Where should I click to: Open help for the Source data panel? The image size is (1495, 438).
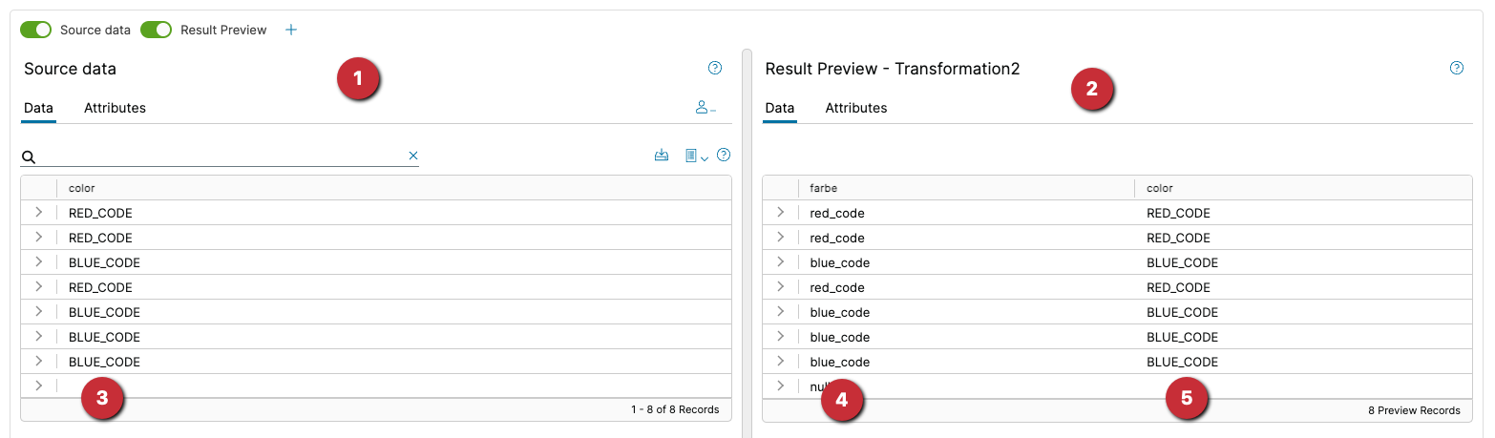[715, 68]
